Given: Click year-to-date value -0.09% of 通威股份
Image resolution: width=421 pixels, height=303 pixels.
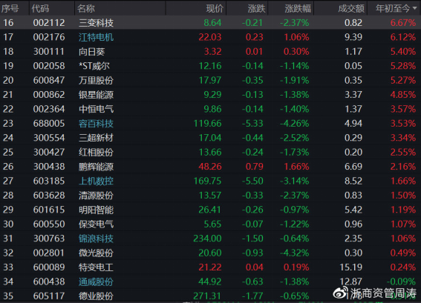Looking at the screenshot, I should click(401, 282).
